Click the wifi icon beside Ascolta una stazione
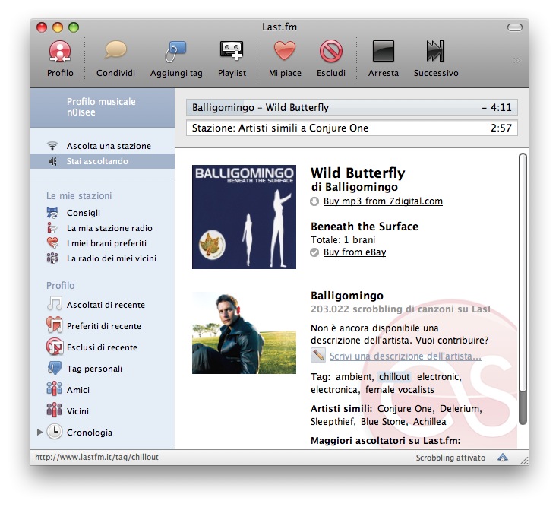This screenshot has height=507, width=559. [52, 146]
